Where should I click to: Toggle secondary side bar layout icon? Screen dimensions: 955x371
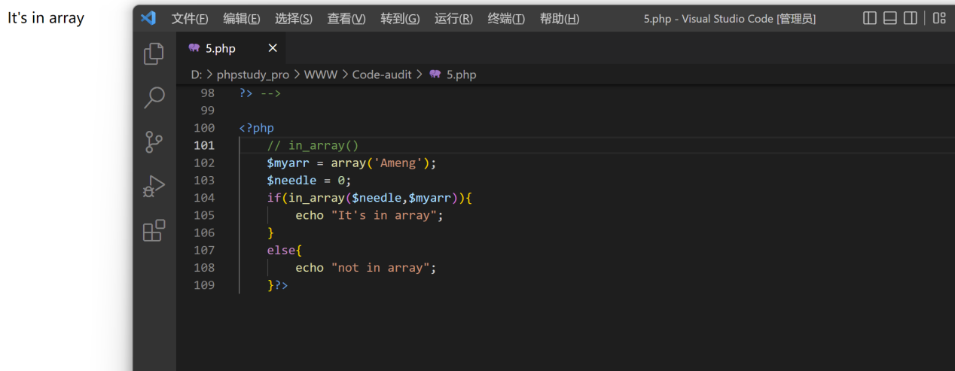click(911, 18)
